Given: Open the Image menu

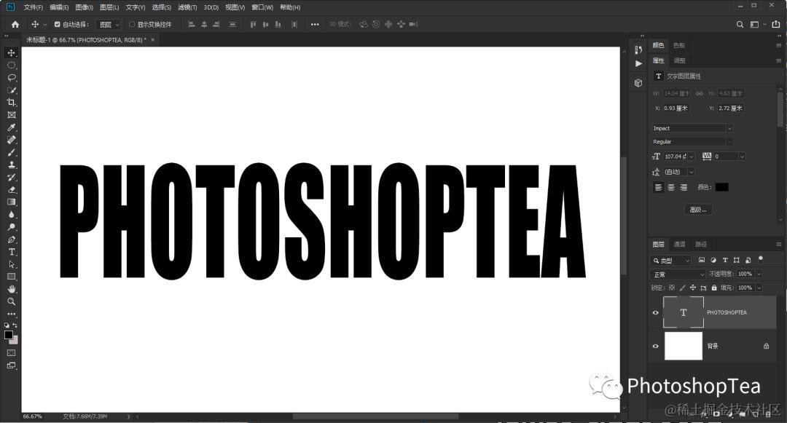Looking at the screenshot, I should pos(84,7).
